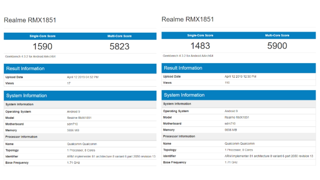The width and height of the screenshot is (320, 180).
Task: Click ARM implementer identifier value in right panel
Action: coord(269,156)
